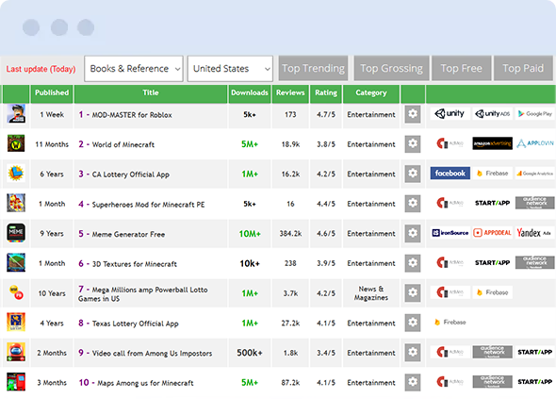556x399 pixels.
Task: Click the Unity Ads logo in the MOD-MASTER row
Action: [x=492, y=113]
